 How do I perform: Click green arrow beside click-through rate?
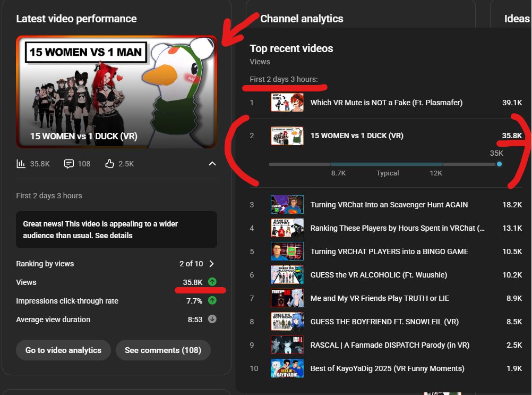pyautogui.click(x=212, y=300)
